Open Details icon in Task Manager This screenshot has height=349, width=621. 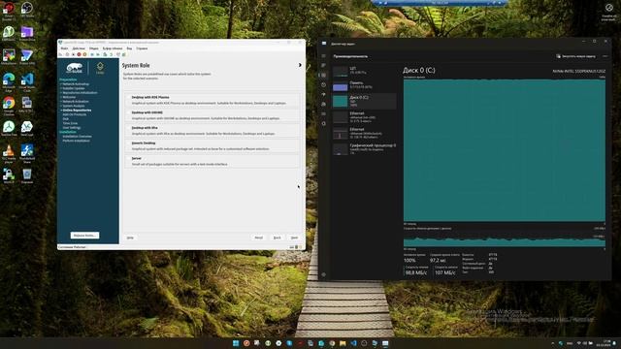tap(323, 113)
